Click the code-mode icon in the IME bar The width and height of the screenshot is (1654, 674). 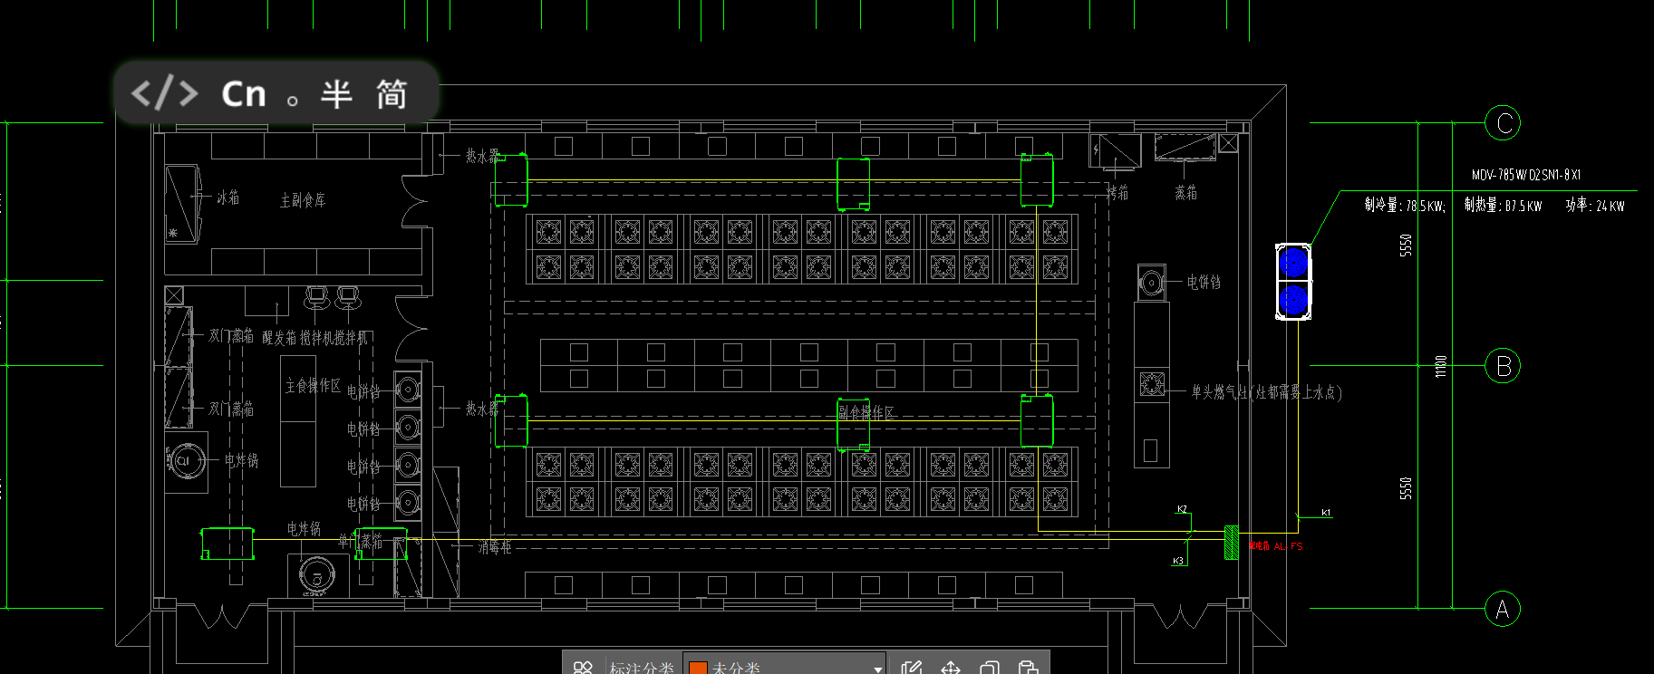(x=164, y=93)
